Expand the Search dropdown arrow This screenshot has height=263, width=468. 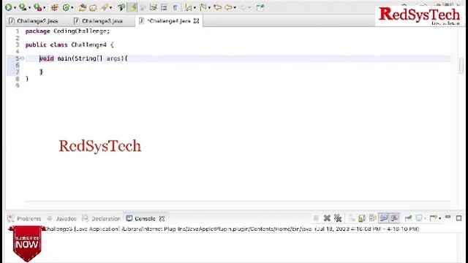pos(111,8)
